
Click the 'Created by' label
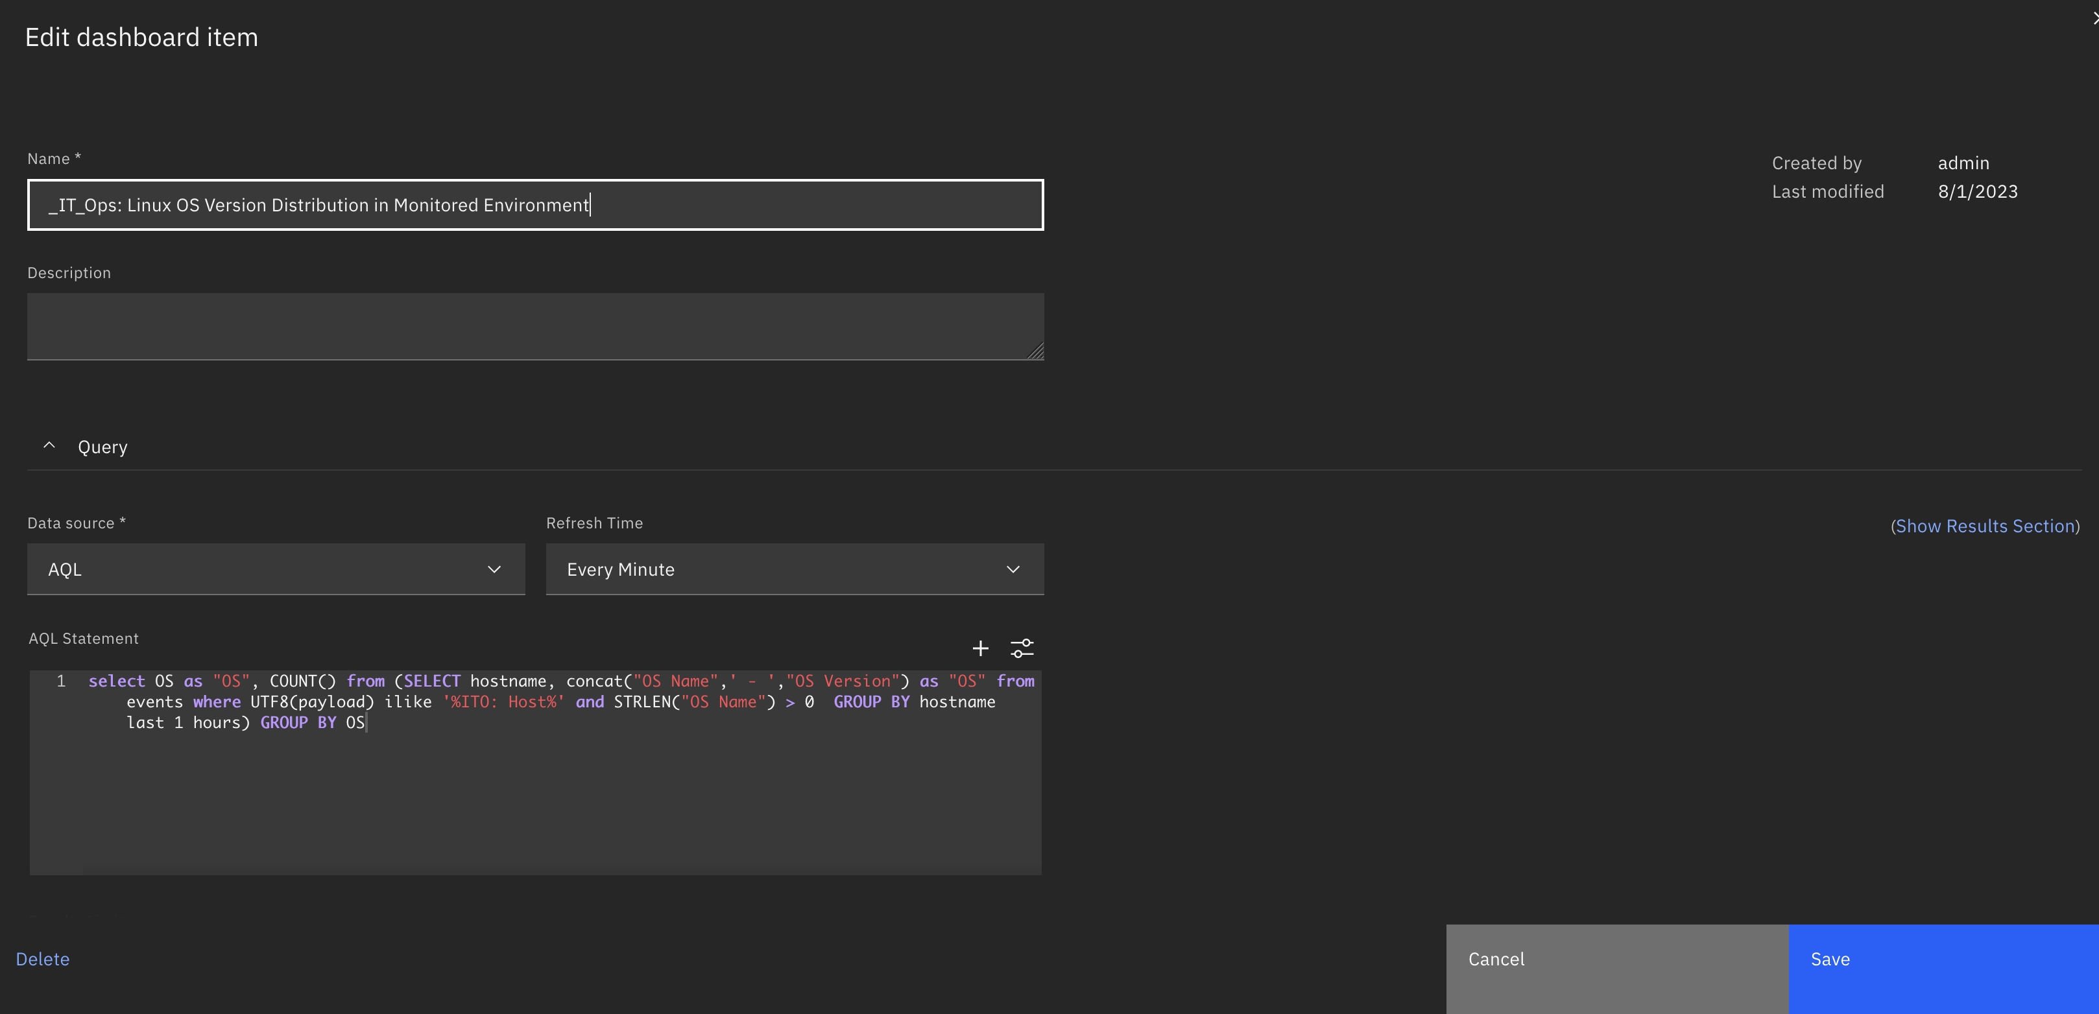click(x=1816, y=163)
